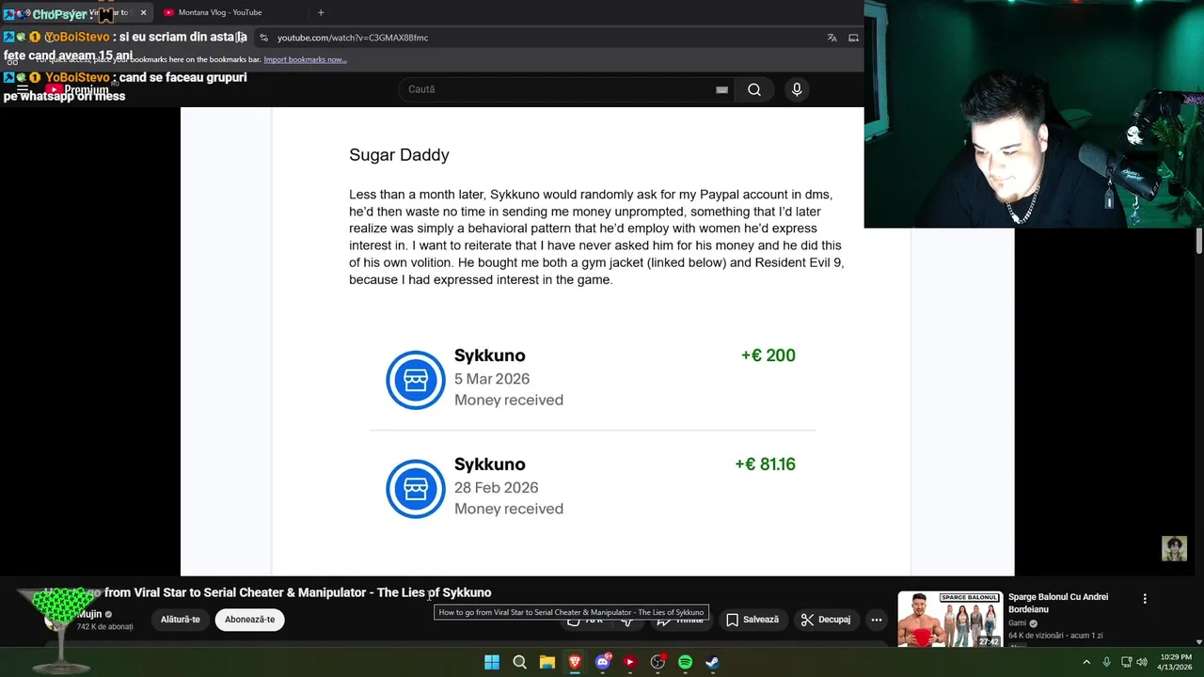The image size is (1204, 677).
Task: Click the microphone tray icon
Action: pos(1106,662)
